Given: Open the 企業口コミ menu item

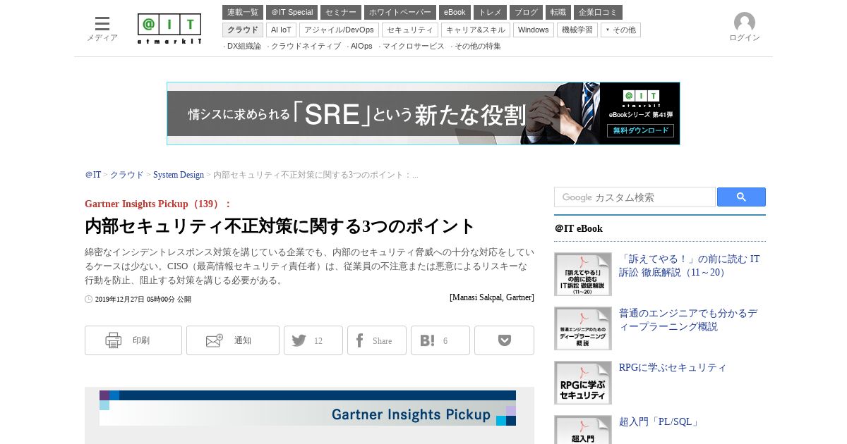Looking at the screenshot, I should pos(598,12).
